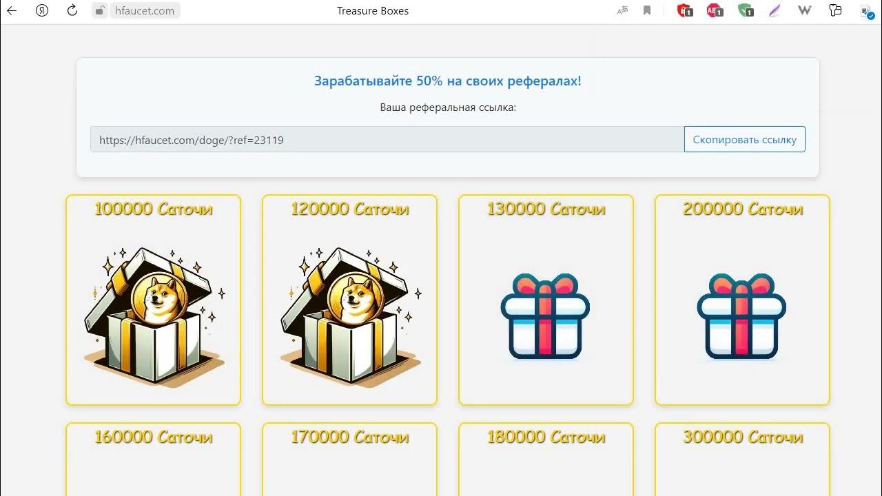Open the red shield ad blocker extension

pos(685,10)
